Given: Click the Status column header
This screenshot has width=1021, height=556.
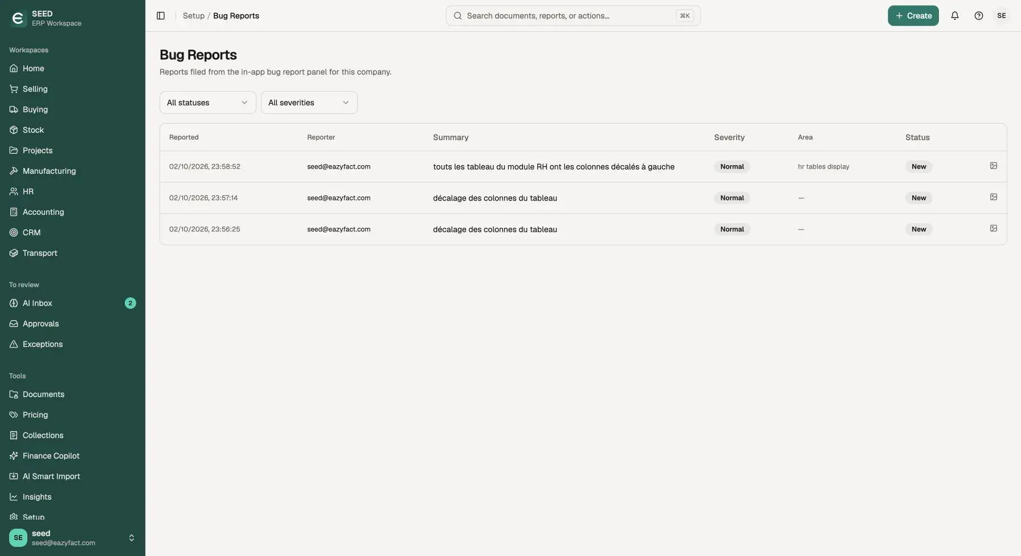Looking at the screenshot, I should (x=917, y=137).
